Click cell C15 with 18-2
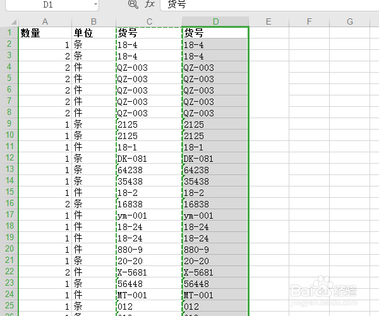Viewport: 379px width, 316px height. [x=149, y=192]
